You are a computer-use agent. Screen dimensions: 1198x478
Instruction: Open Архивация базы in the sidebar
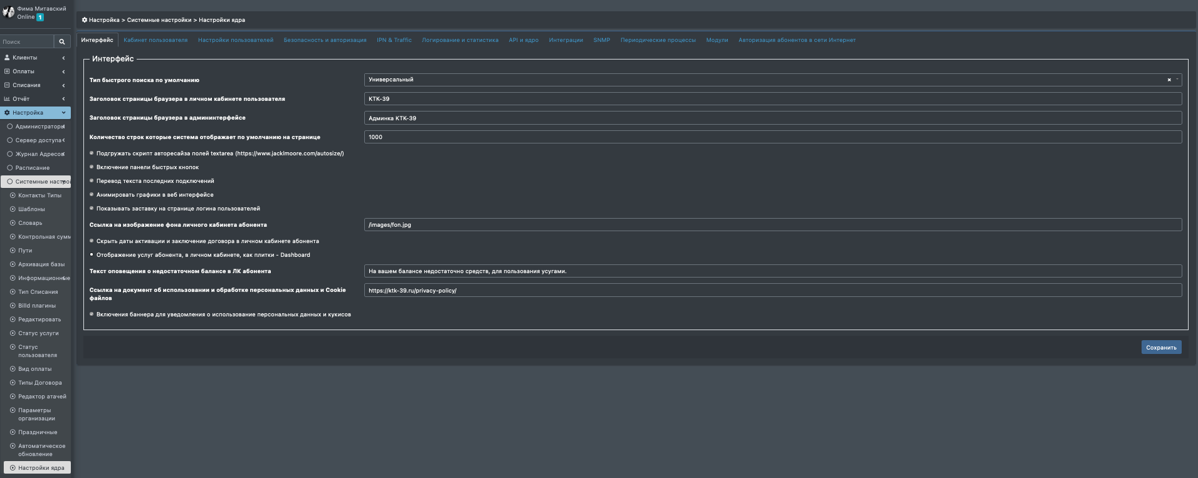(x=41, y=264)
